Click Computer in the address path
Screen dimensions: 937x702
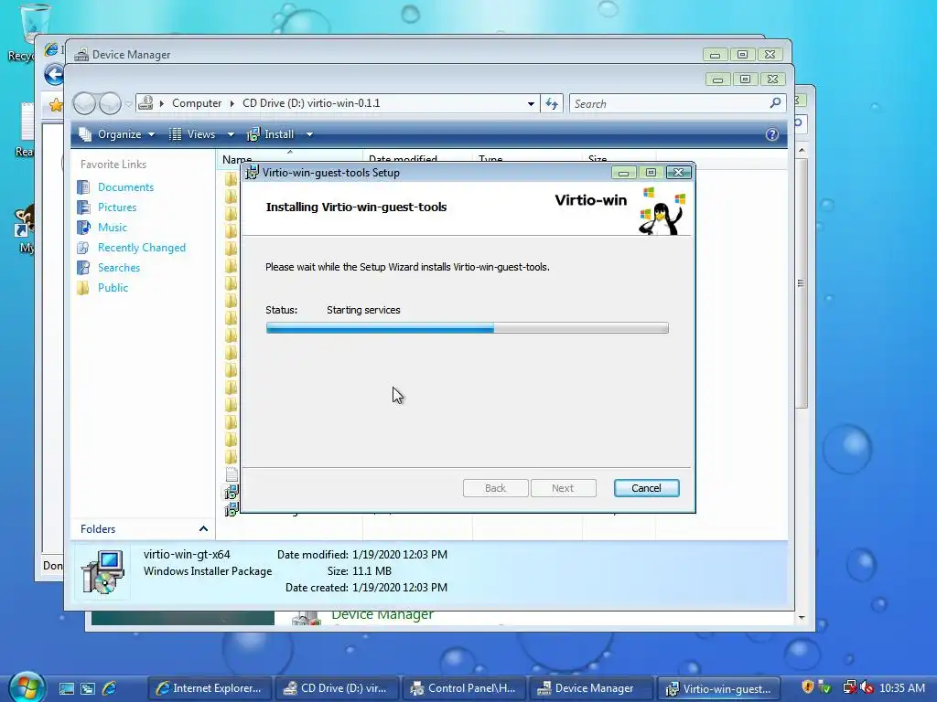coord(197,103)
